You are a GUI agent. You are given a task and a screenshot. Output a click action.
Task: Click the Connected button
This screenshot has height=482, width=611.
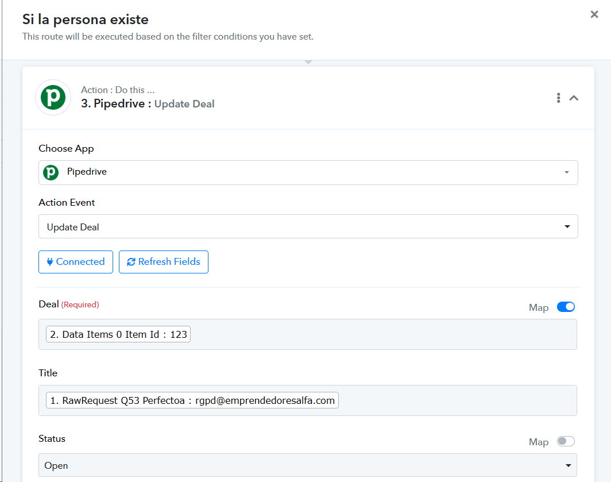[76, 261]
